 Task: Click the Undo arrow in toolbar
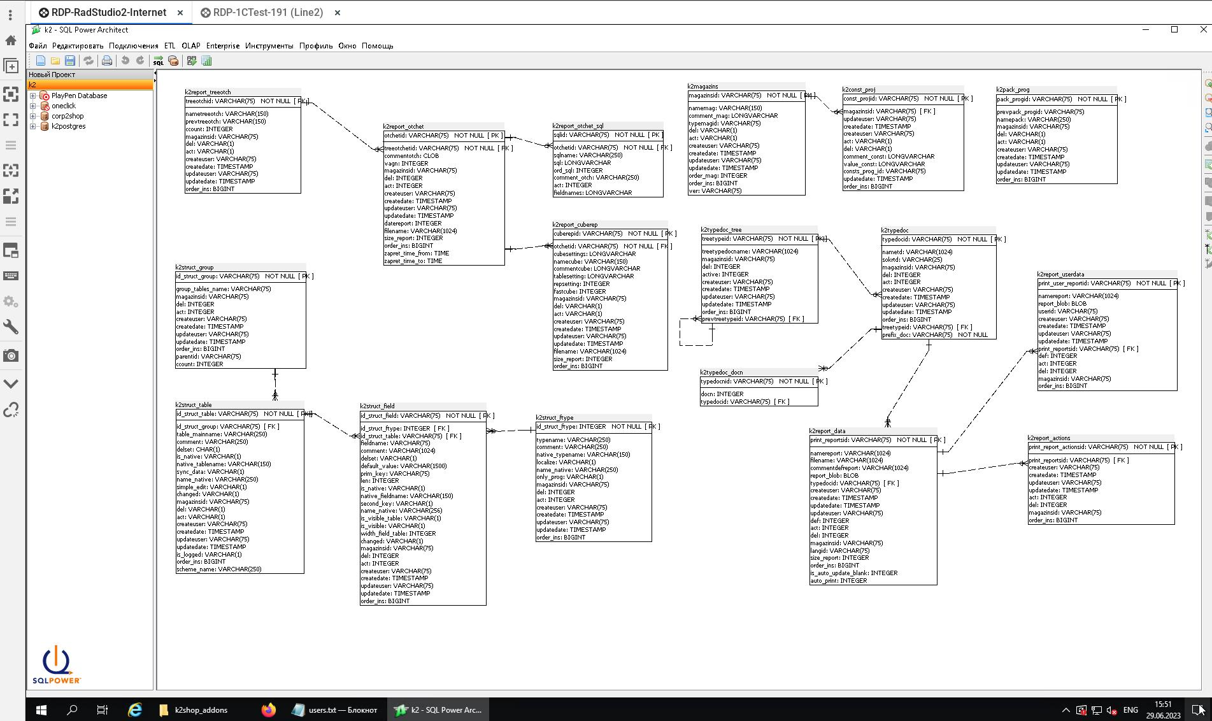point(125,61)
